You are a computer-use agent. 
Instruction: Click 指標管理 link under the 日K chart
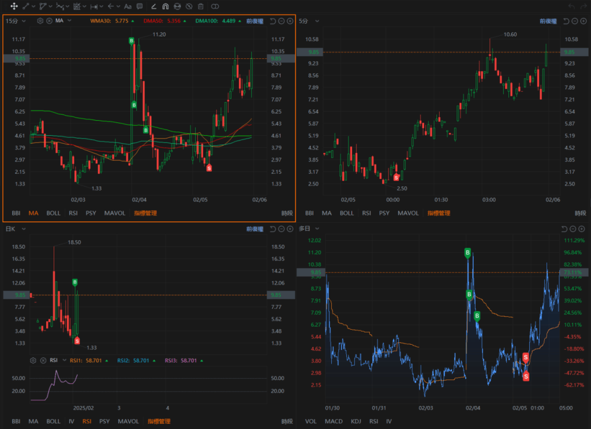(x=159, y=421)
